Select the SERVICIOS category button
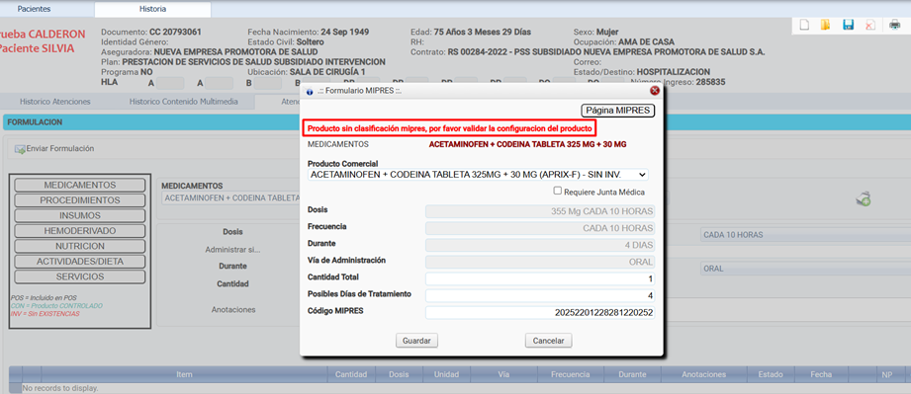The height and width of the screenshot is (394, 911). pyautogui.click(x=79, y=276)
